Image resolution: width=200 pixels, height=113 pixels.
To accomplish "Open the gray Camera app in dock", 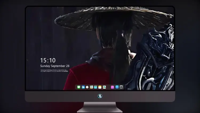I will [121, 87].
